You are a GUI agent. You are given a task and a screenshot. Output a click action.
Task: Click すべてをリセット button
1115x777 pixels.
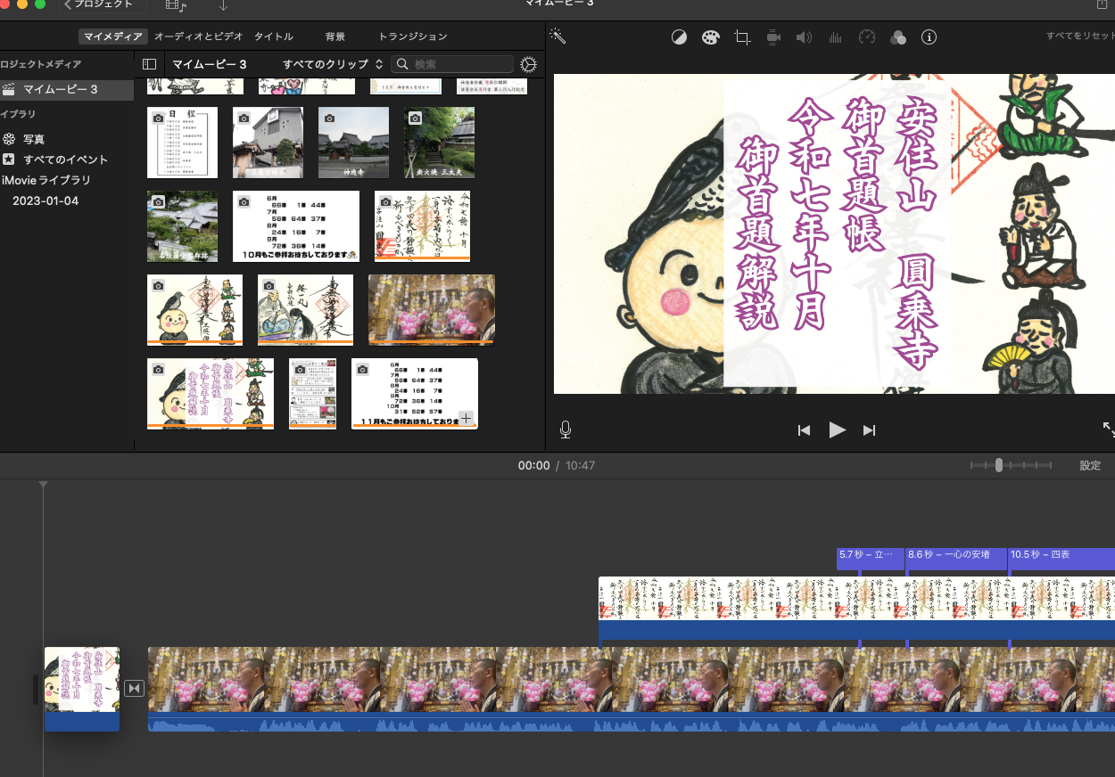[1081, 37]
